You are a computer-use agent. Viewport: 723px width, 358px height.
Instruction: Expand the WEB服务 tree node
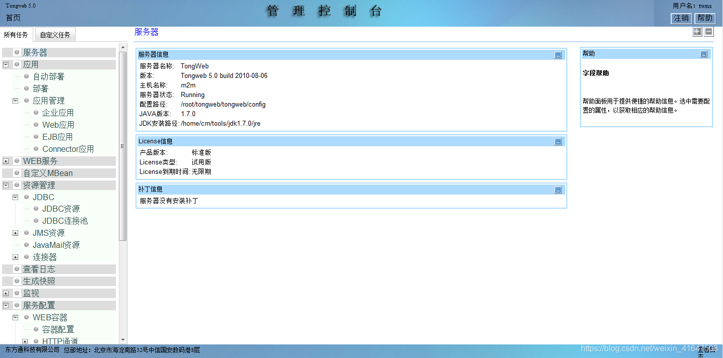[x=6, y=161]
